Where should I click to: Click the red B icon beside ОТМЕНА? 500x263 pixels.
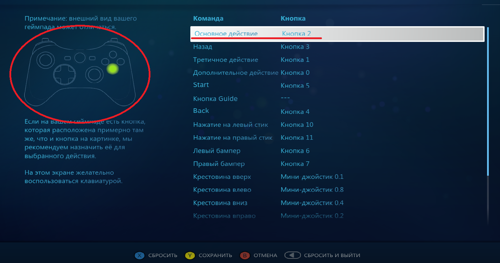245,255
